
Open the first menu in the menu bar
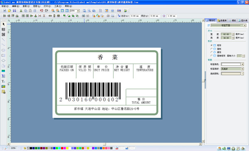tap(5, 6)
